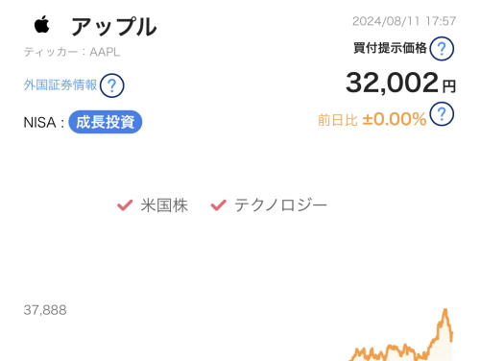Click the 37,888 chart axis label
480x361 pixels.
[45, 310]
